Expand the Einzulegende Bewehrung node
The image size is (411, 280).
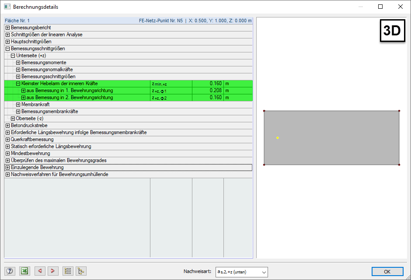click(7, 167)
